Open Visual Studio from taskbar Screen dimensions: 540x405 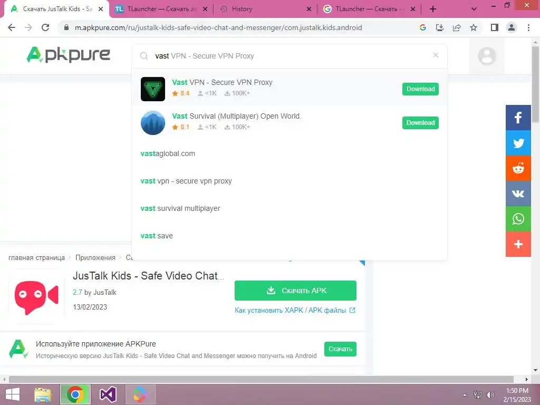pos(108,394)
